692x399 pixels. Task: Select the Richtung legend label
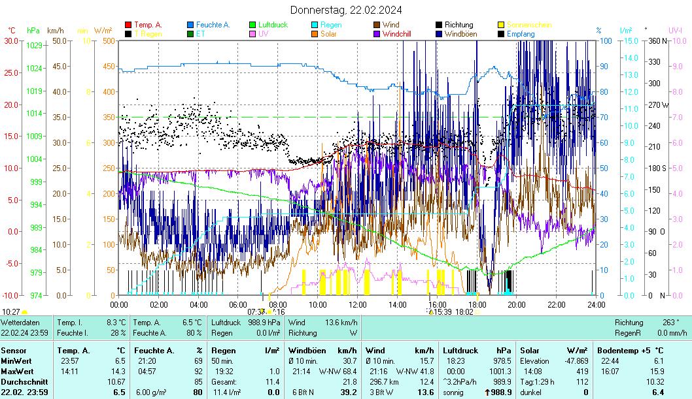tap(458, 25)
